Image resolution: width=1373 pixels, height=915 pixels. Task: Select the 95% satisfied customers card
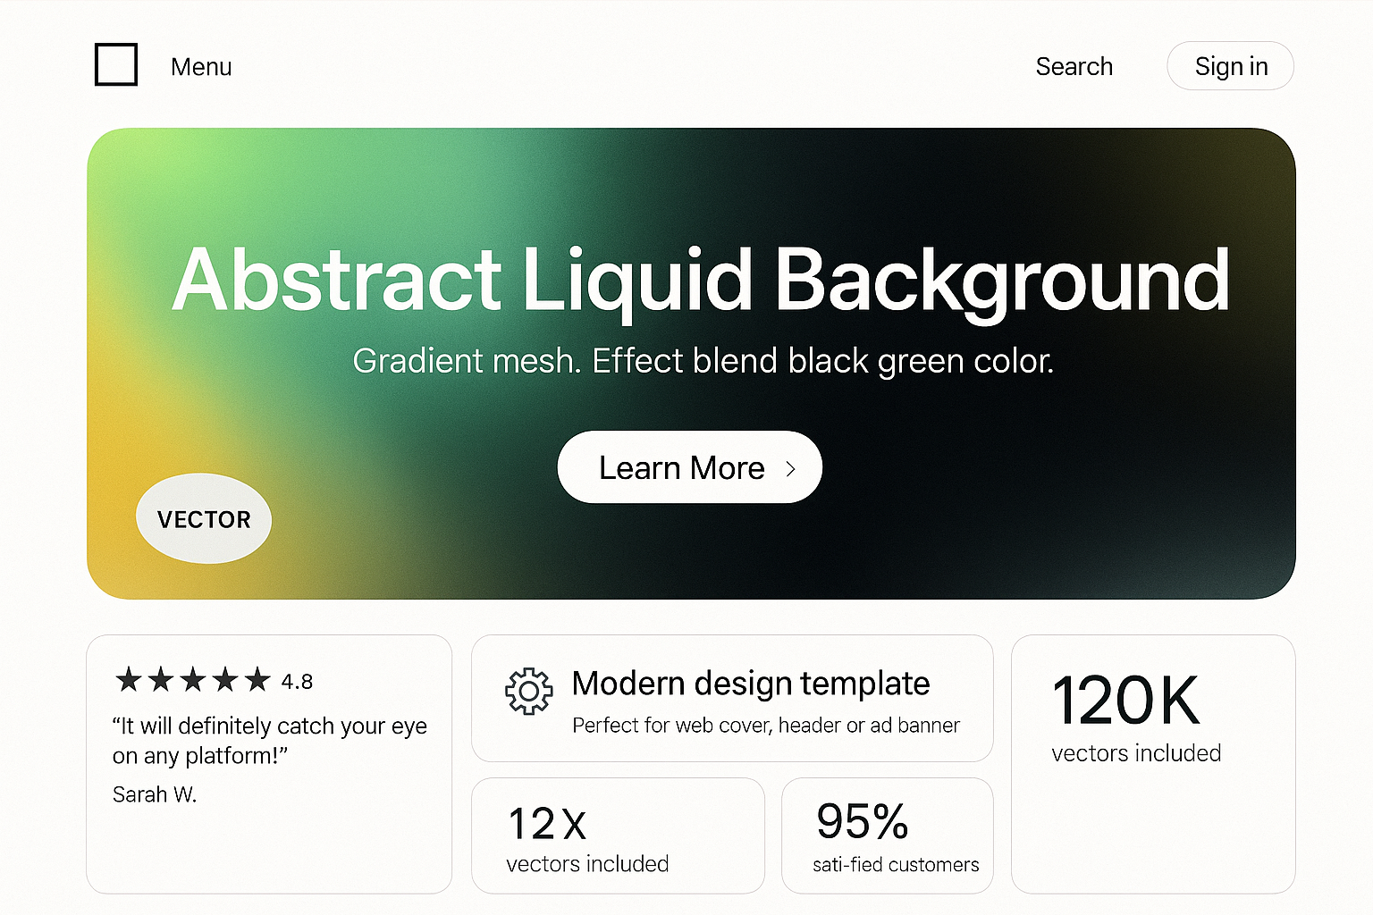[887, 835]
